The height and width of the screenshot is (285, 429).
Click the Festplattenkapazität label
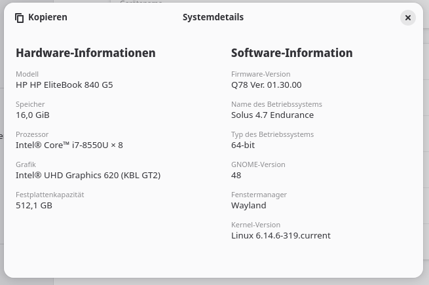50,195
